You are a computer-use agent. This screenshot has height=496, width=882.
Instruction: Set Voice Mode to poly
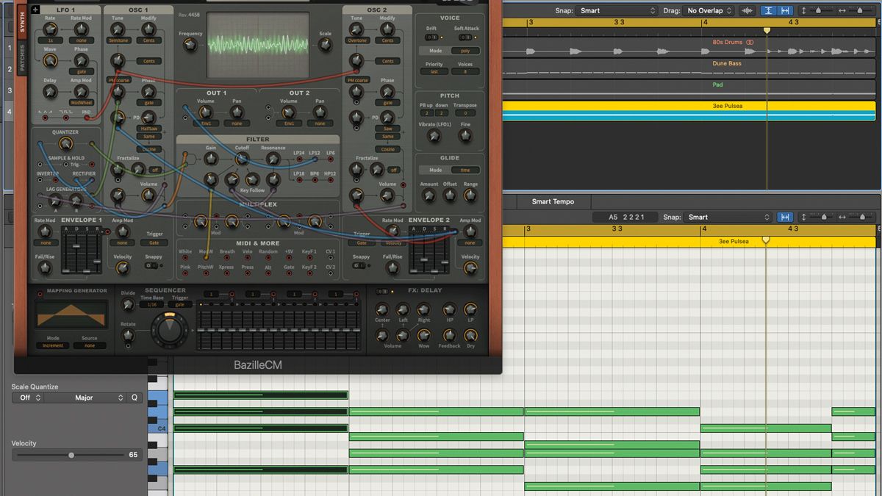[466, 49]
